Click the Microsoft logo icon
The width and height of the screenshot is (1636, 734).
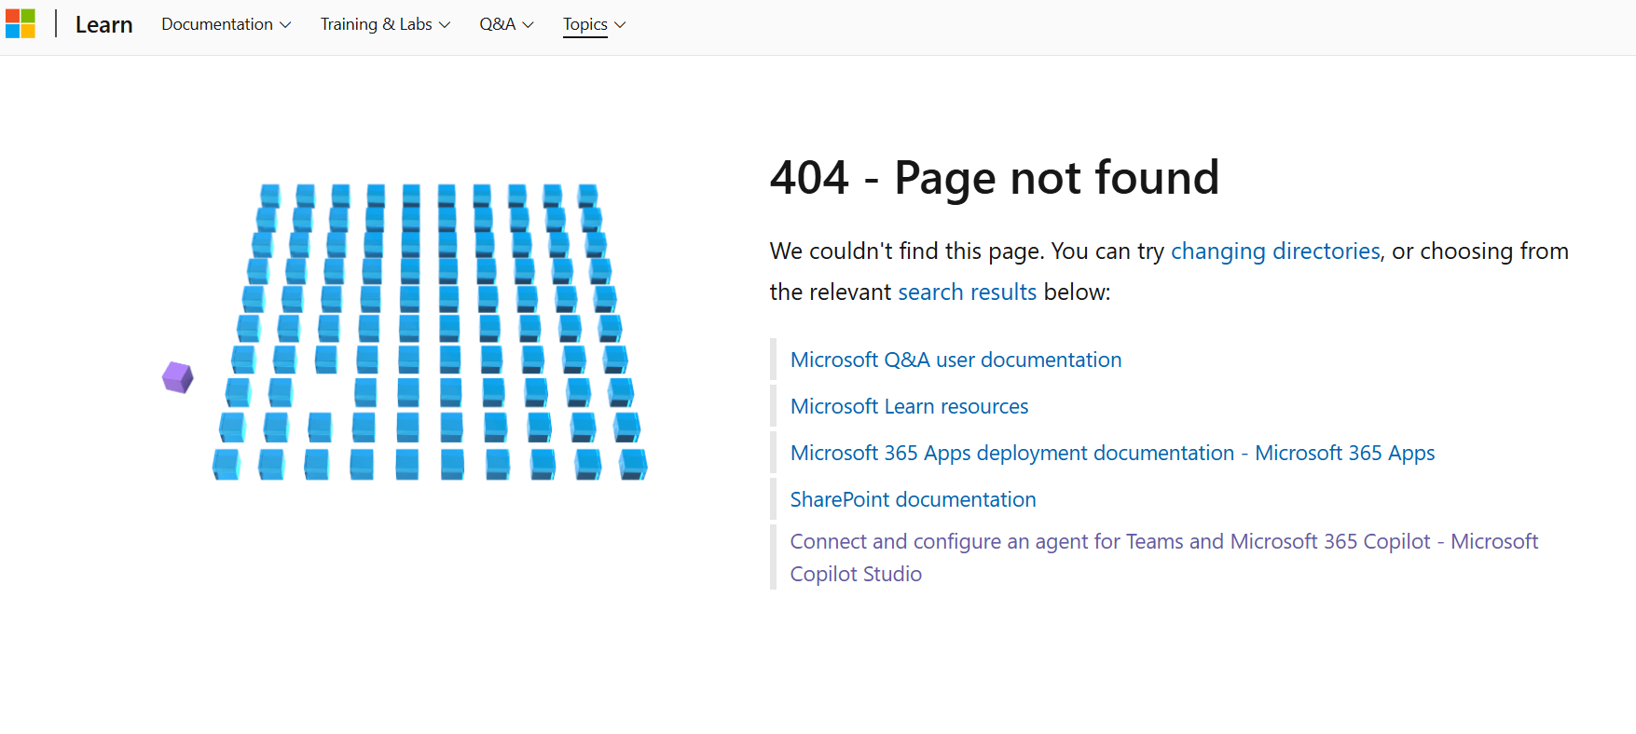[x=20, y=23]
